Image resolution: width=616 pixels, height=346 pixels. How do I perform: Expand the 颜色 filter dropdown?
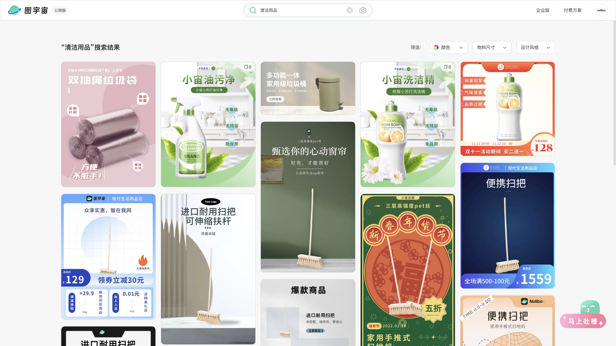448,48
